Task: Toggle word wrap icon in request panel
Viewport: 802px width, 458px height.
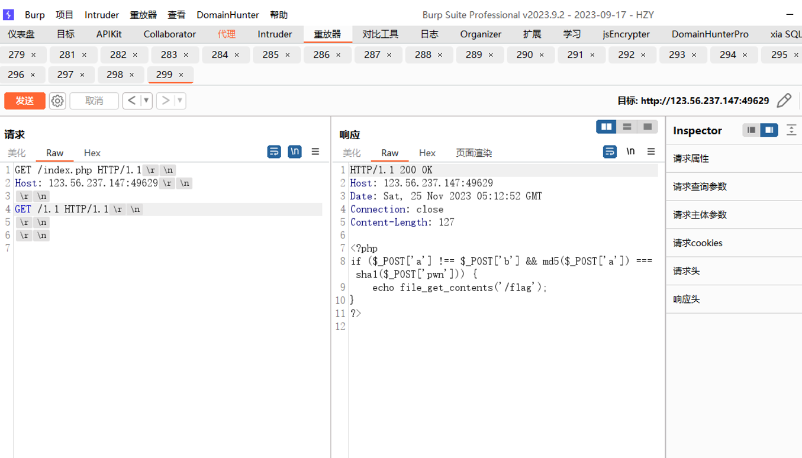Action: (x=274, y=152)
